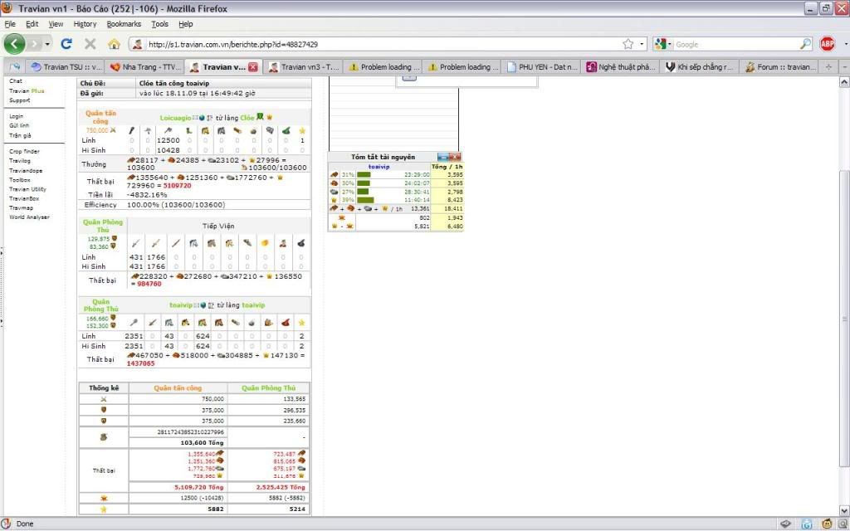The height and width of the screenshot is (531, 850).
Task: Open the back-forward history dropdown arrow
Action: coord(47,44)
